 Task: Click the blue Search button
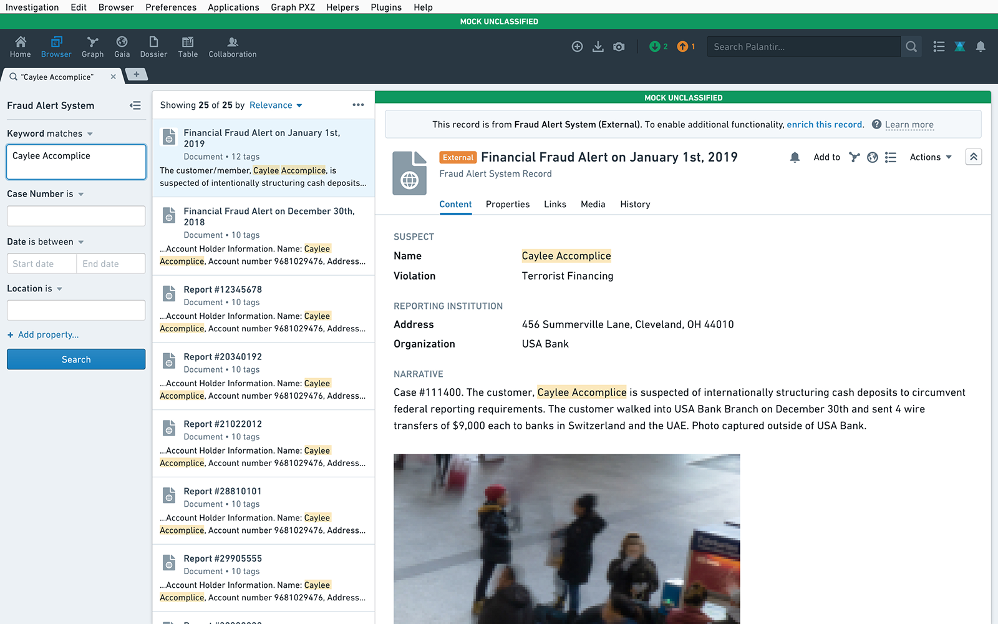(x=76, y=359)
